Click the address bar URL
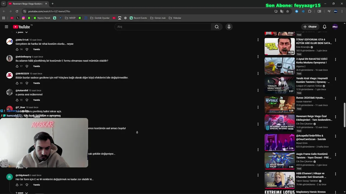The height and width of the screenshot is (194, 346). click(49, 11)
